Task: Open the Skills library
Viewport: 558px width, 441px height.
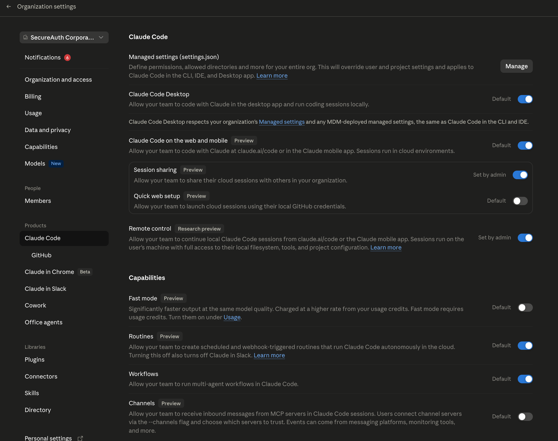Action: (x=64, y=393)
